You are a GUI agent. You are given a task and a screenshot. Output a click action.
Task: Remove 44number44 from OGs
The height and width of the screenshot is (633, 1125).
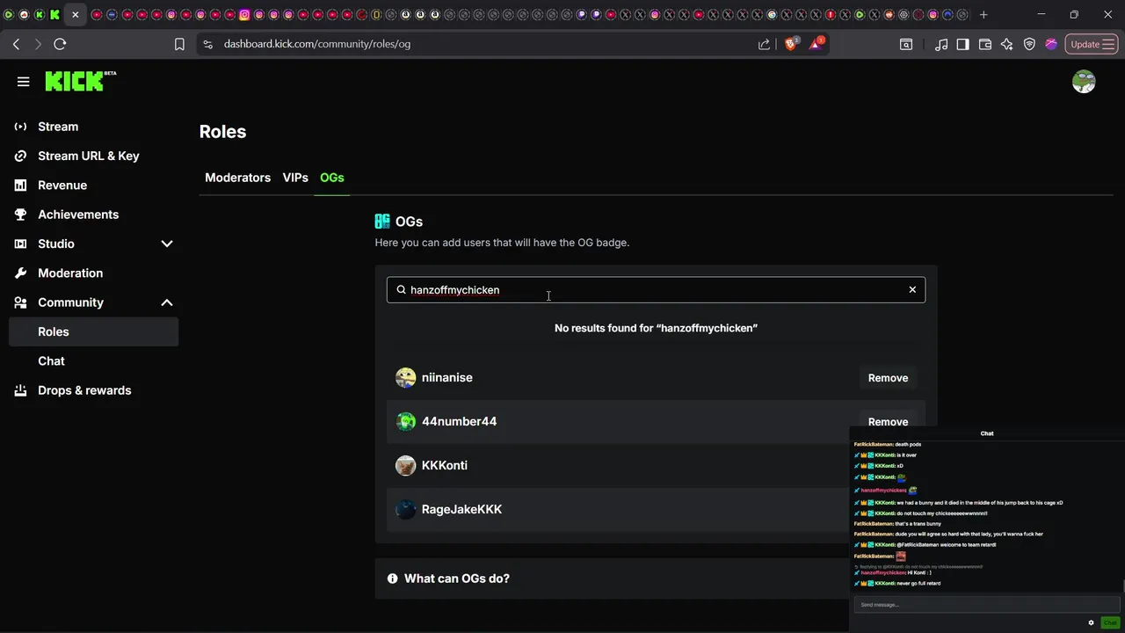click(x=888, y=422)
